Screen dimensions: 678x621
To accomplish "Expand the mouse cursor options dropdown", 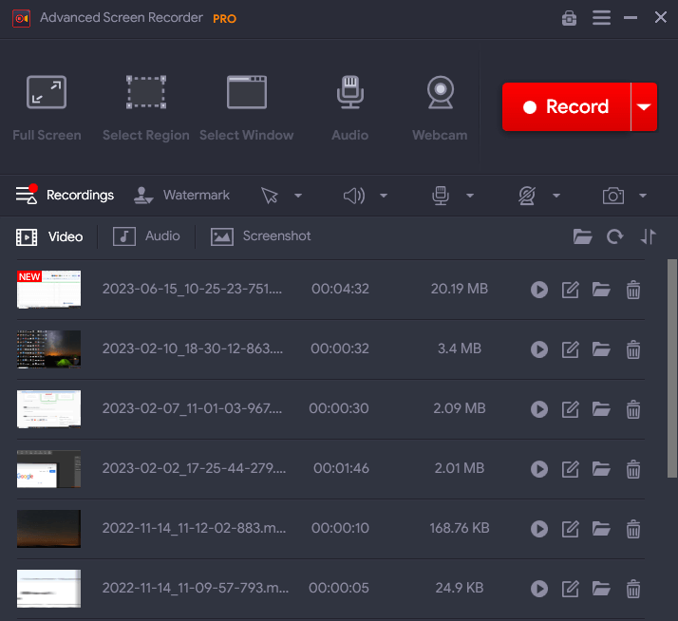I will point(298,196).
